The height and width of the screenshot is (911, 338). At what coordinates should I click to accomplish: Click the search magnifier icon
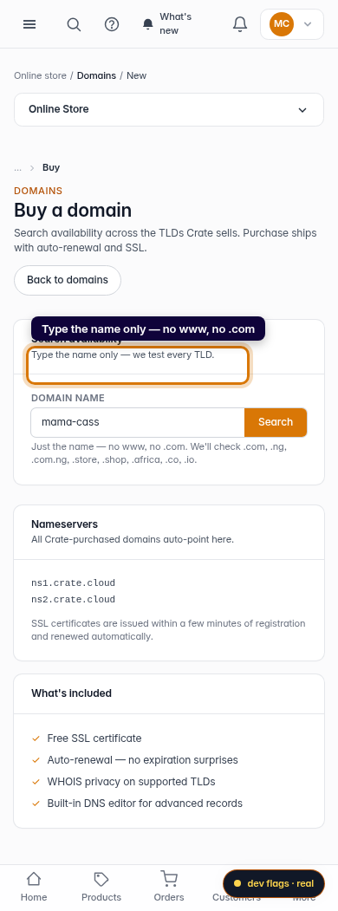(74, 23)
